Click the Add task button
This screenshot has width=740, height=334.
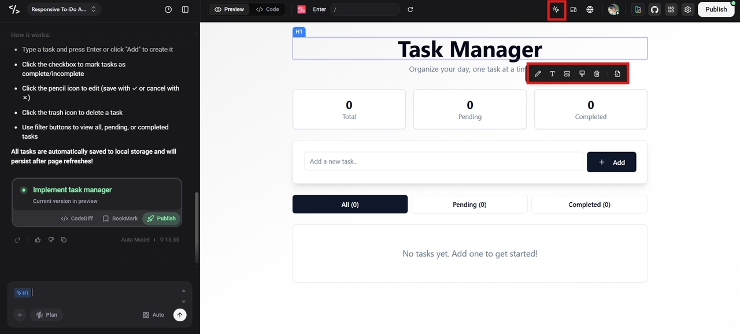pos(611,162)
